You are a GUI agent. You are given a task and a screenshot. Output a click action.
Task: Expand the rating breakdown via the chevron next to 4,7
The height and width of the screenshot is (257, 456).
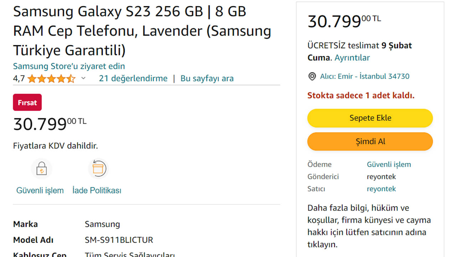coord(83,78)
